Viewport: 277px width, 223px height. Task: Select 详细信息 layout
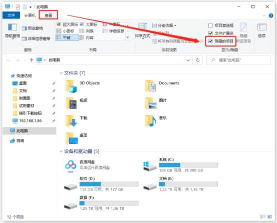pyautogui.click(x=113, y=31)
